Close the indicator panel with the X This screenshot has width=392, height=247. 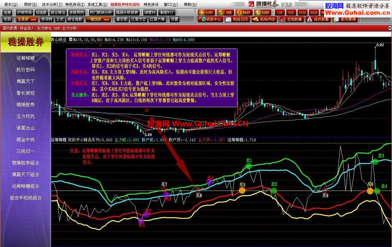pyautogui.click(x=390, y=28)
